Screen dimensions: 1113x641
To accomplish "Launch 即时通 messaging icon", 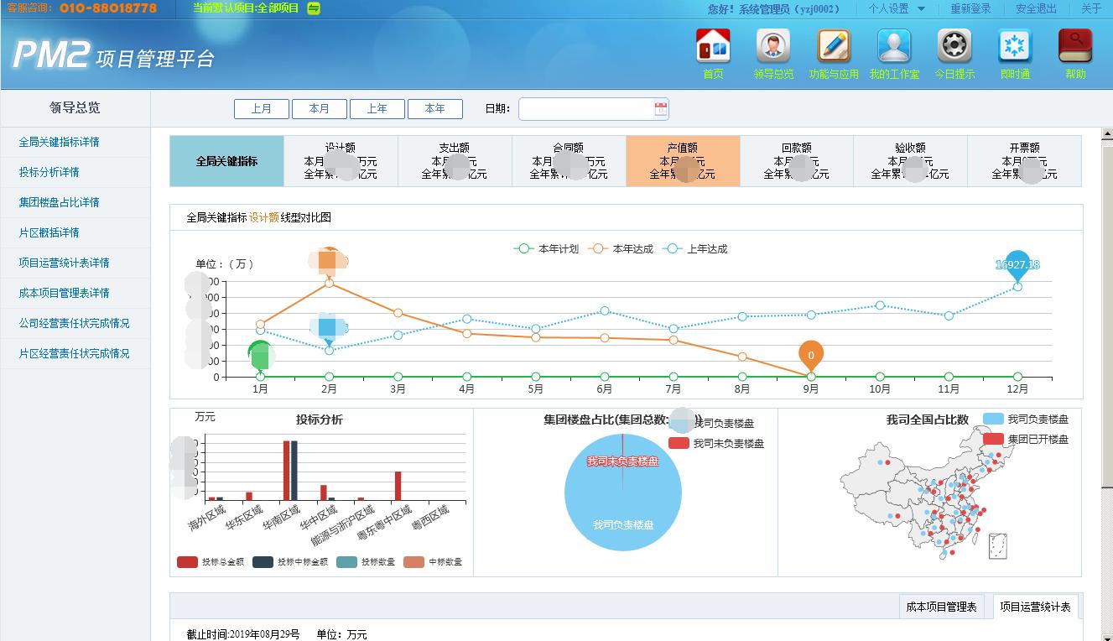I will [1015, 47].
